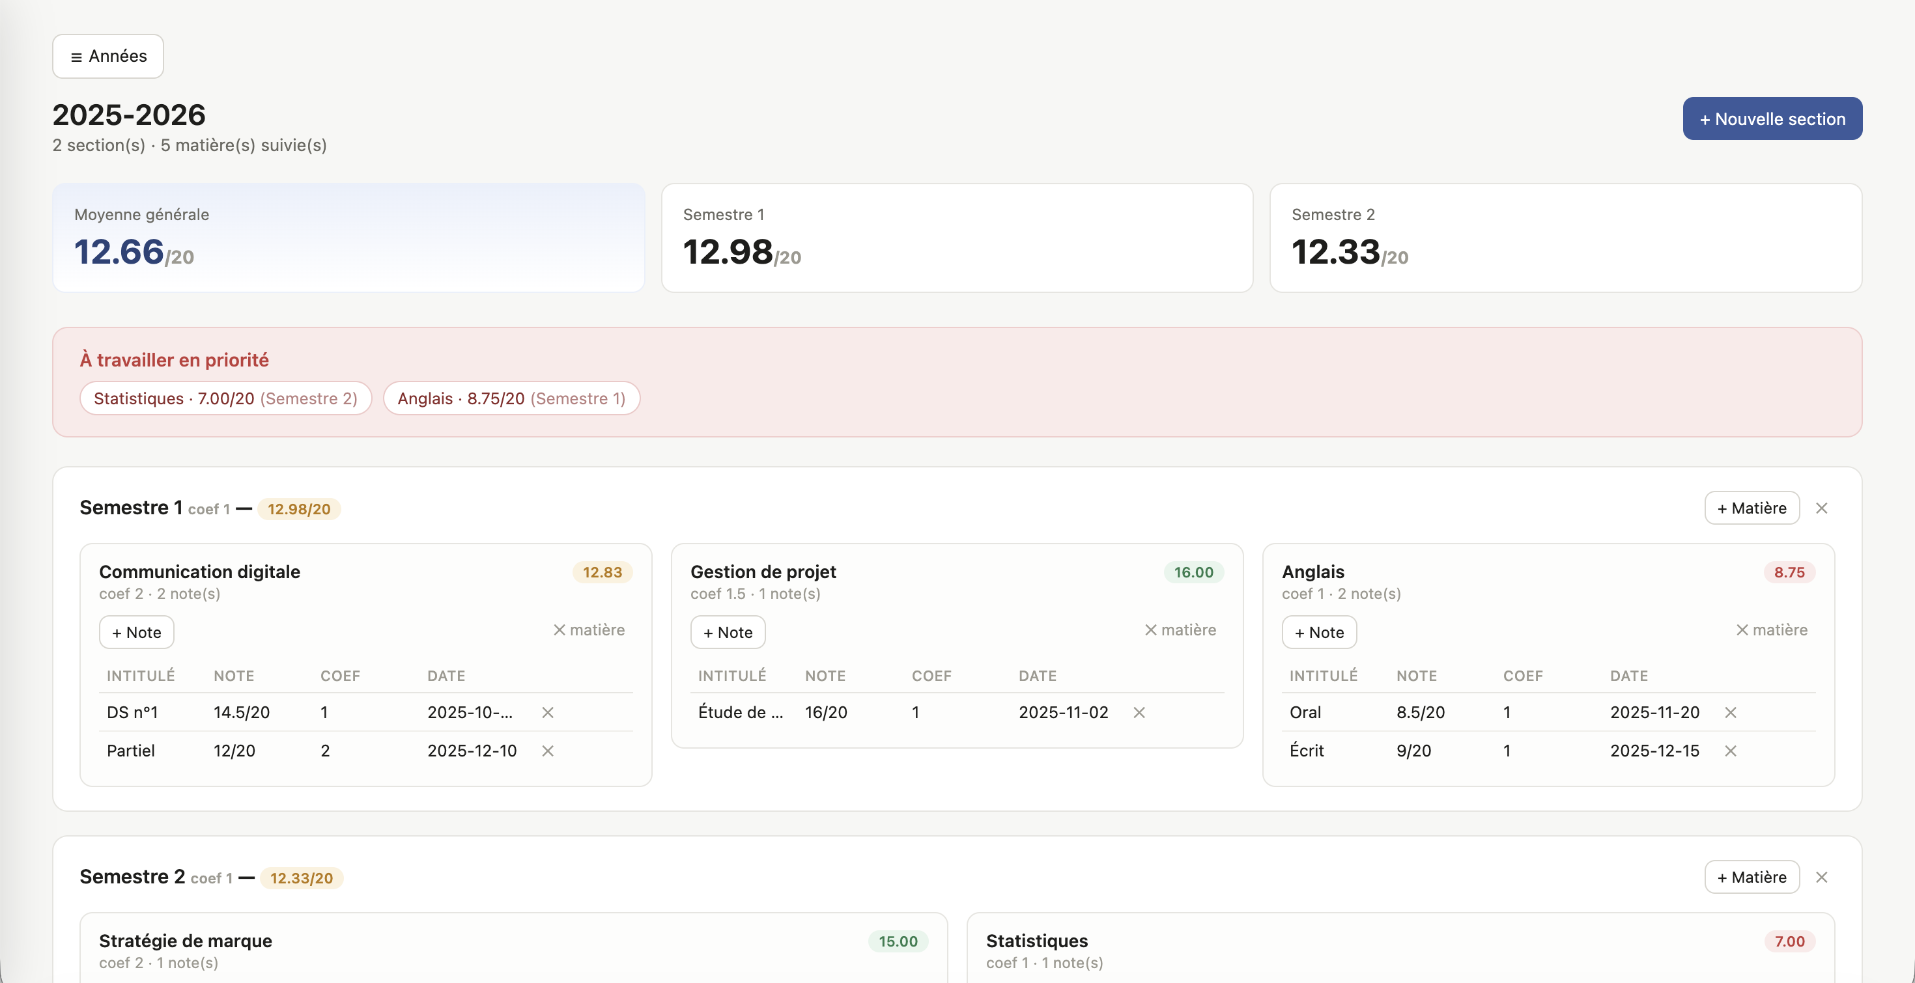Select the Anglais 8.75/20 priority chip
This screenshot has width=1915, height=983.
point(511,398)
